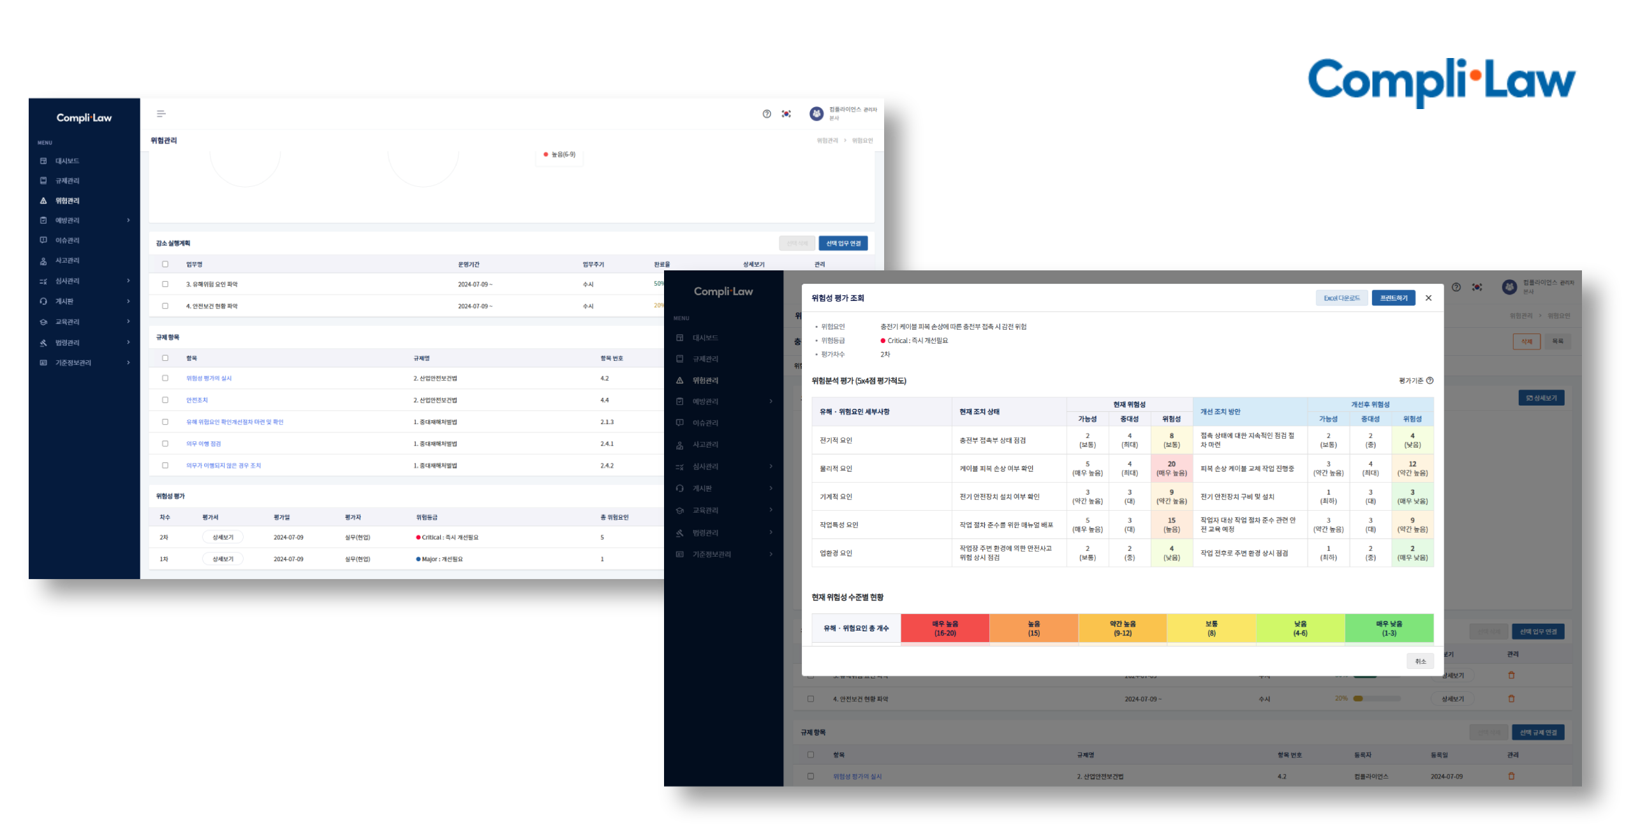Image resolution: width=1633 pixels, height=829 pixels.
Task: Click the user profile avatar in the first window
Action: [816, 114]
